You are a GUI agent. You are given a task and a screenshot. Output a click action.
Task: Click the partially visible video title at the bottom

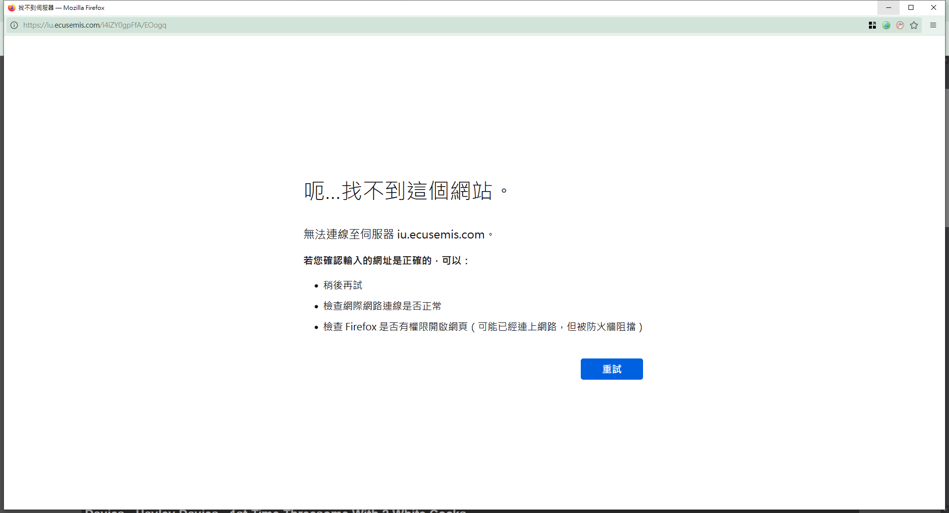click(x=275, y=511)
